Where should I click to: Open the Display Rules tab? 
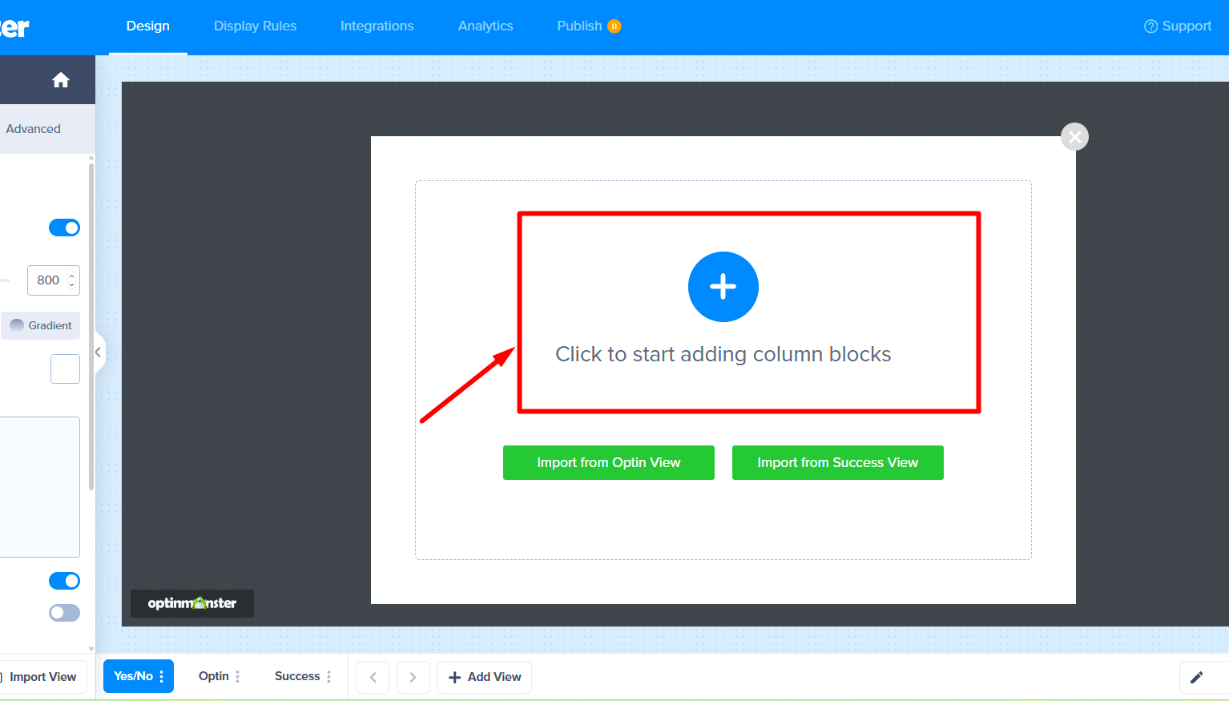pos(255,26)
